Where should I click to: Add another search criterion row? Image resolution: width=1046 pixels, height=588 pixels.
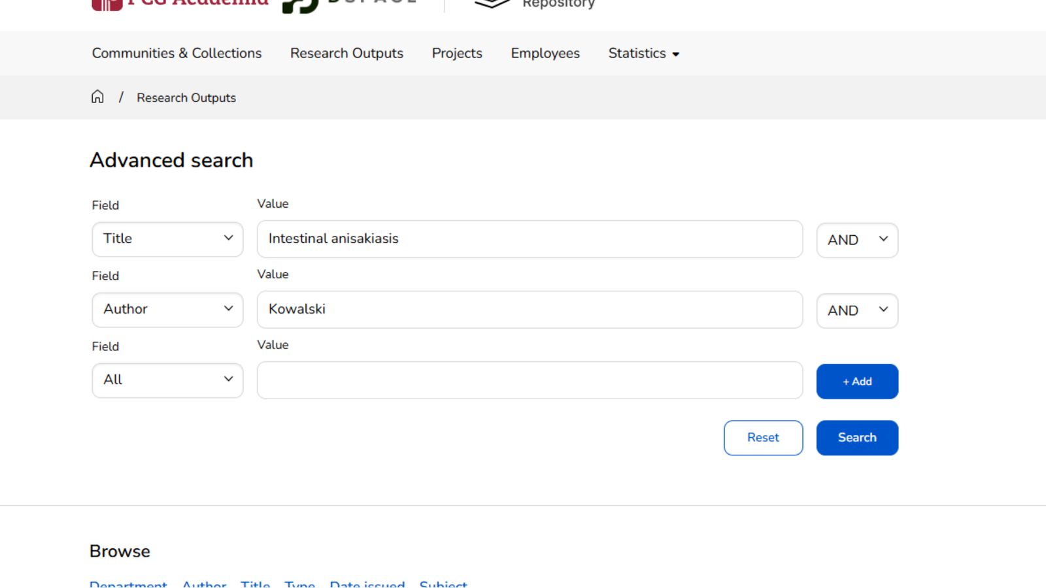tap(857, 382)
